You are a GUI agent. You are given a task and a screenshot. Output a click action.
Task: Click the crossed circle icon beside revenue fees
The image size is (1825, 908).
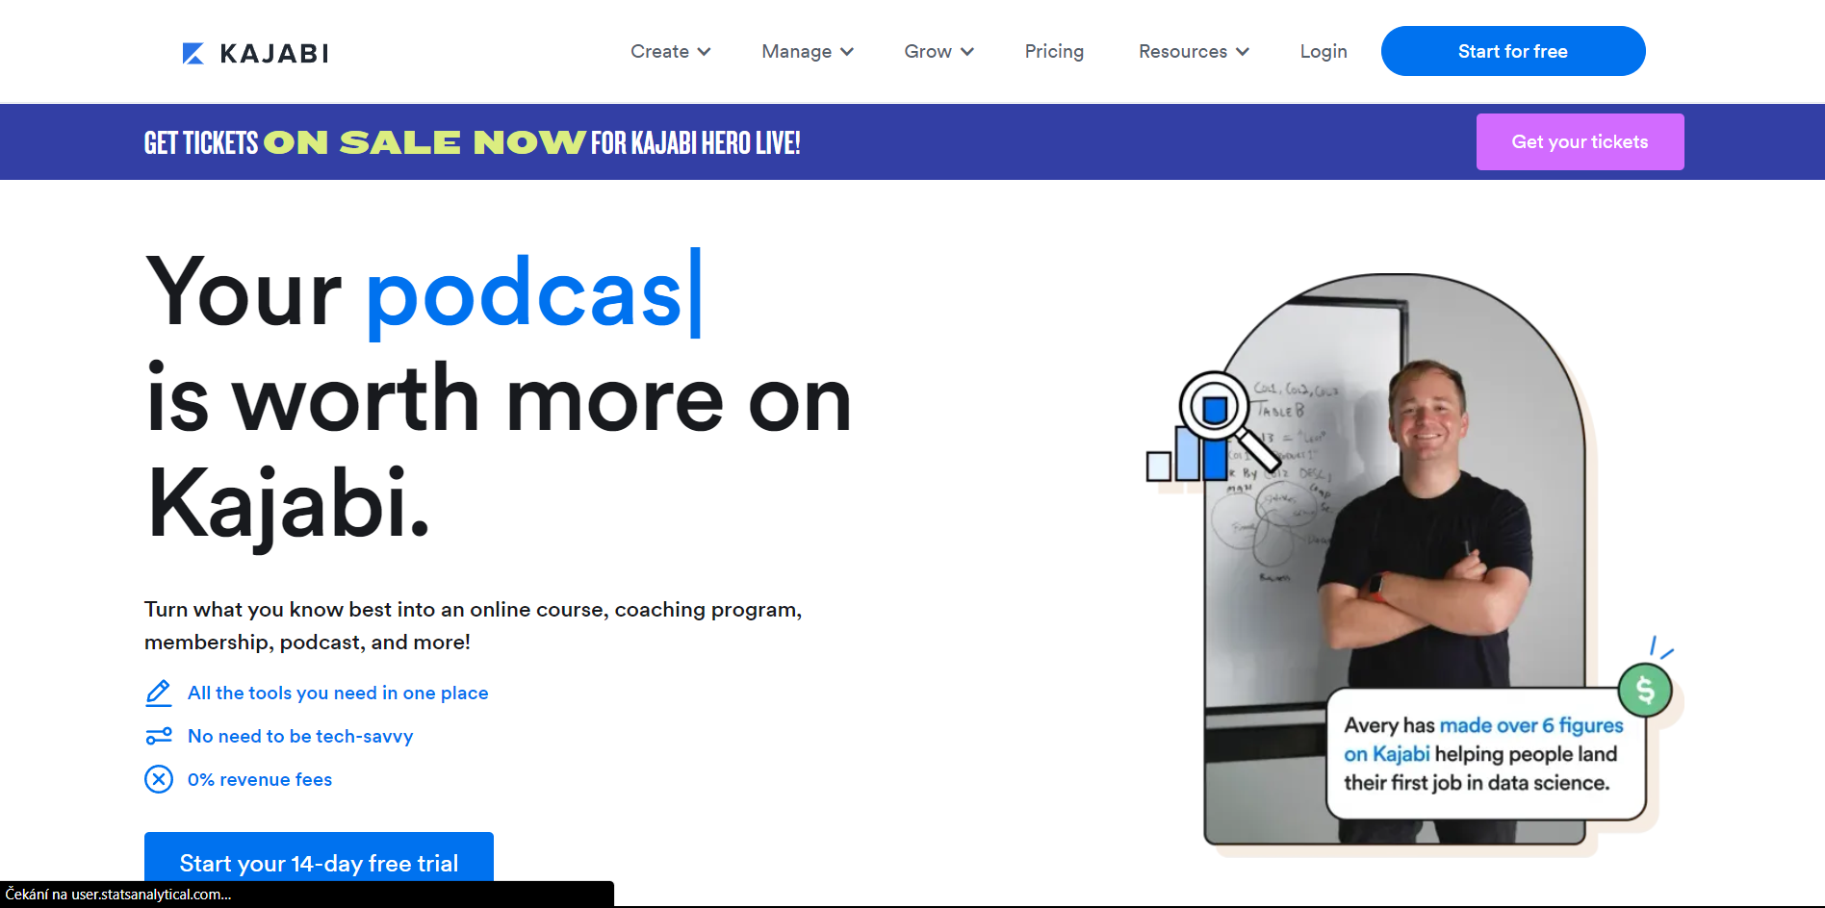coord(159,779)
